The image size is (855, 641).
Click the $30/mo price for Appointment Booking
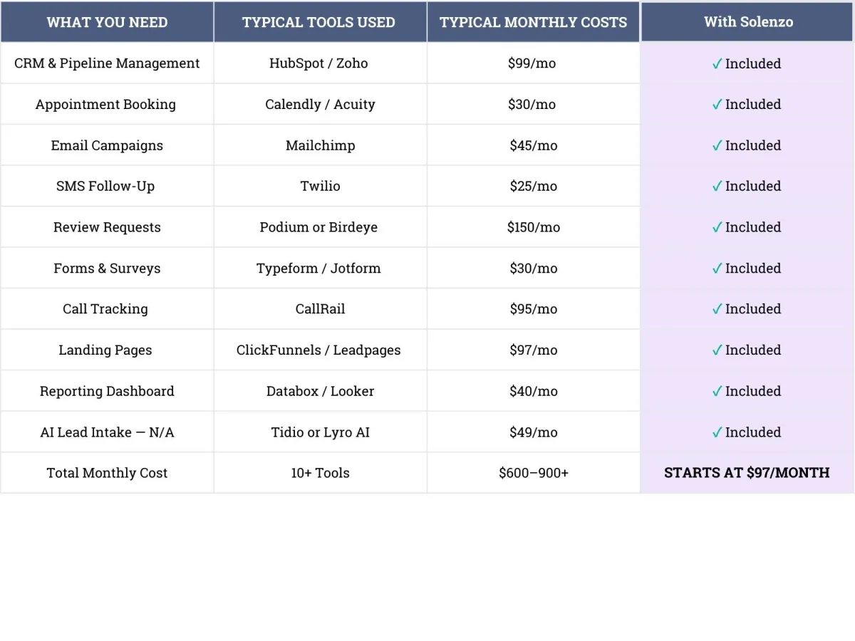(x=532, y=104)
